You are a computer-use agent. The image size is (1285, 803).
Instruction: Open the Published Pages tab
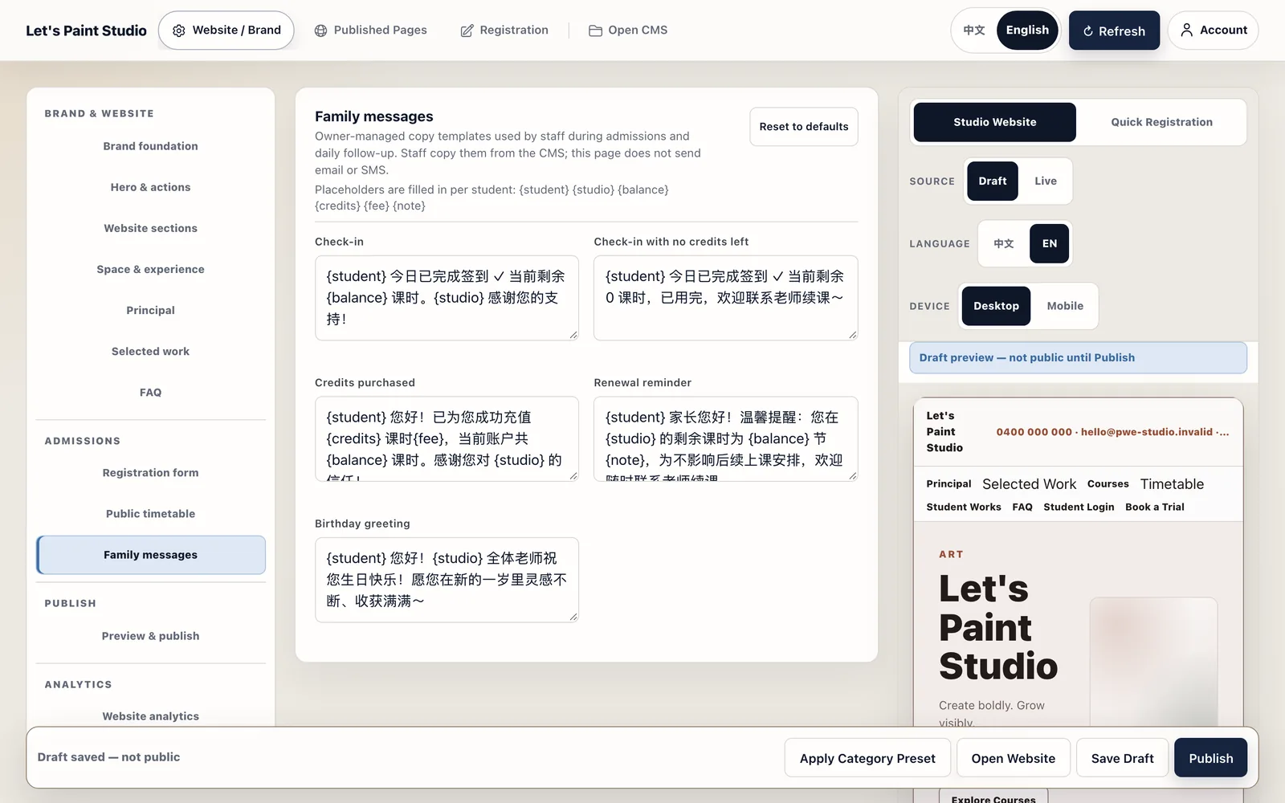[x=371, y=31]
